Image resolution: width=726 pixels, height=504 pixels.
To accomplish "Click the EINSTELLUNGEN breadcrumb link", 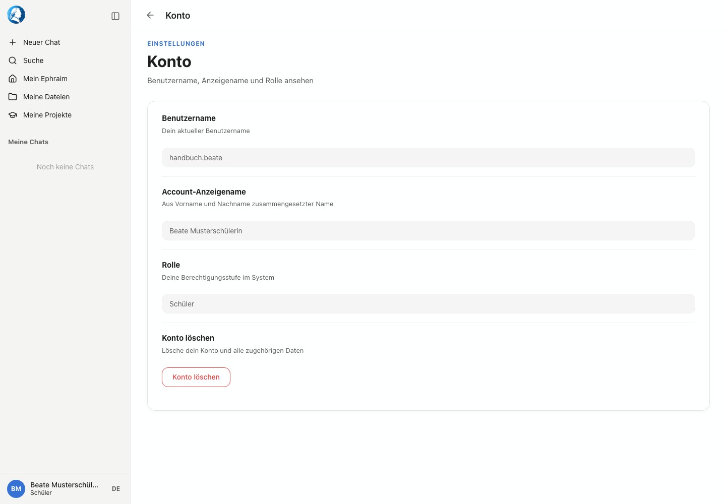I will pos(176,44).
